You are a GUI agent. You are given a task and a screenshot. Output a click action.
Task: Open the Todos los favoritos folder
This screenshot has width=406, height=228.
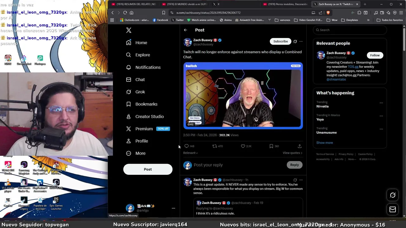coord(390,20)
